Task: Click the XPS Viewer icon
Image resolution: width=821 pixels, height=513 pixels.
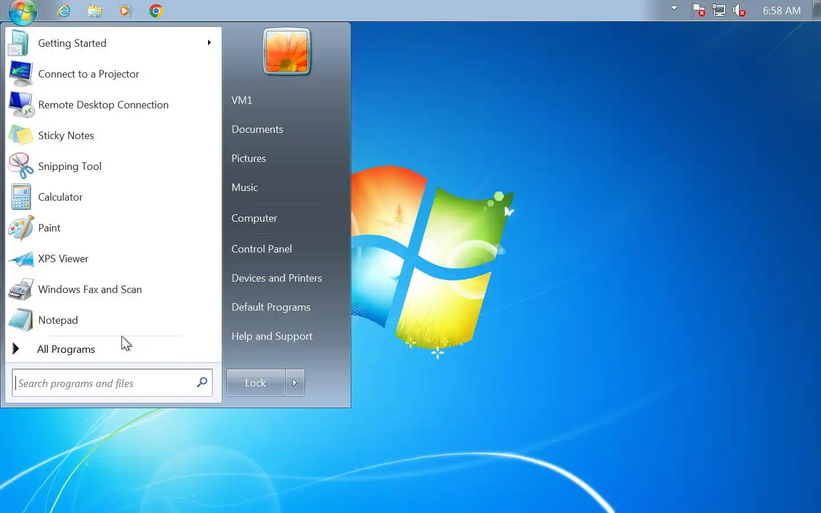Action: click(21, 259)
